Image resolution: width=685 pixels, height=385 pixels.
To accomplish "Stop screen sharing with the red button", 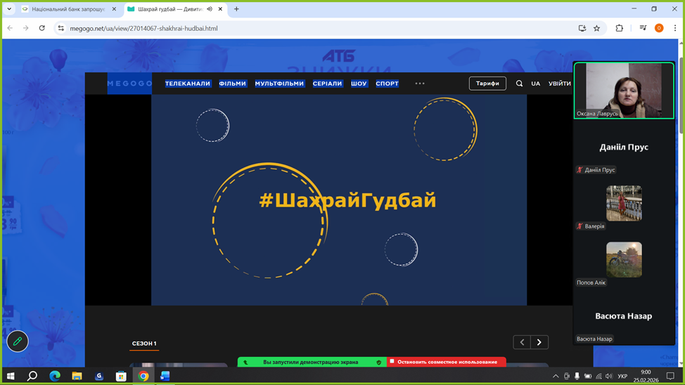I will 446,362.
